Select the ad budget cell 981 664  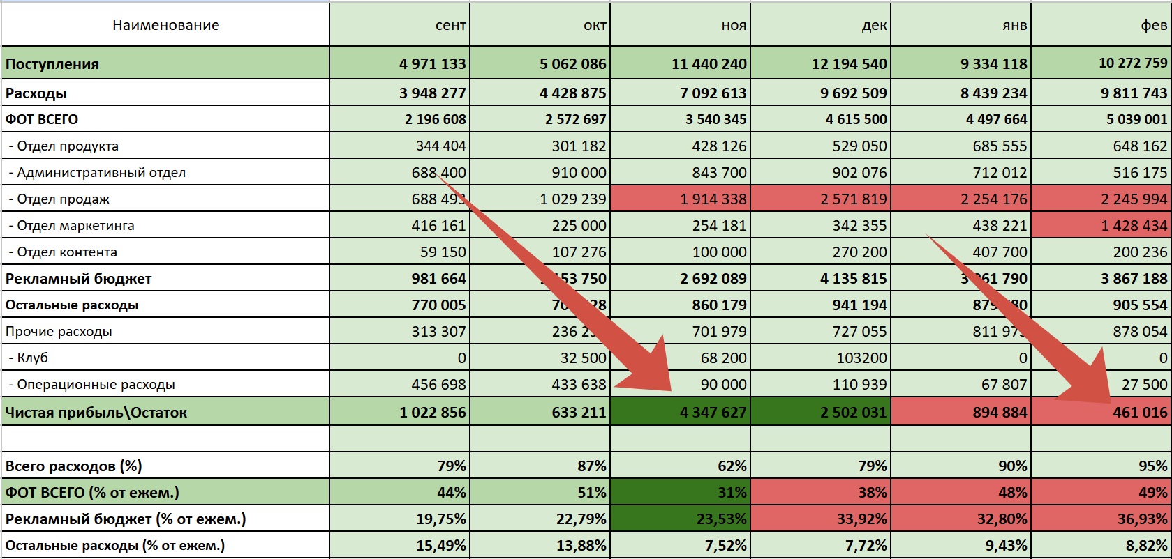(400, 278)
